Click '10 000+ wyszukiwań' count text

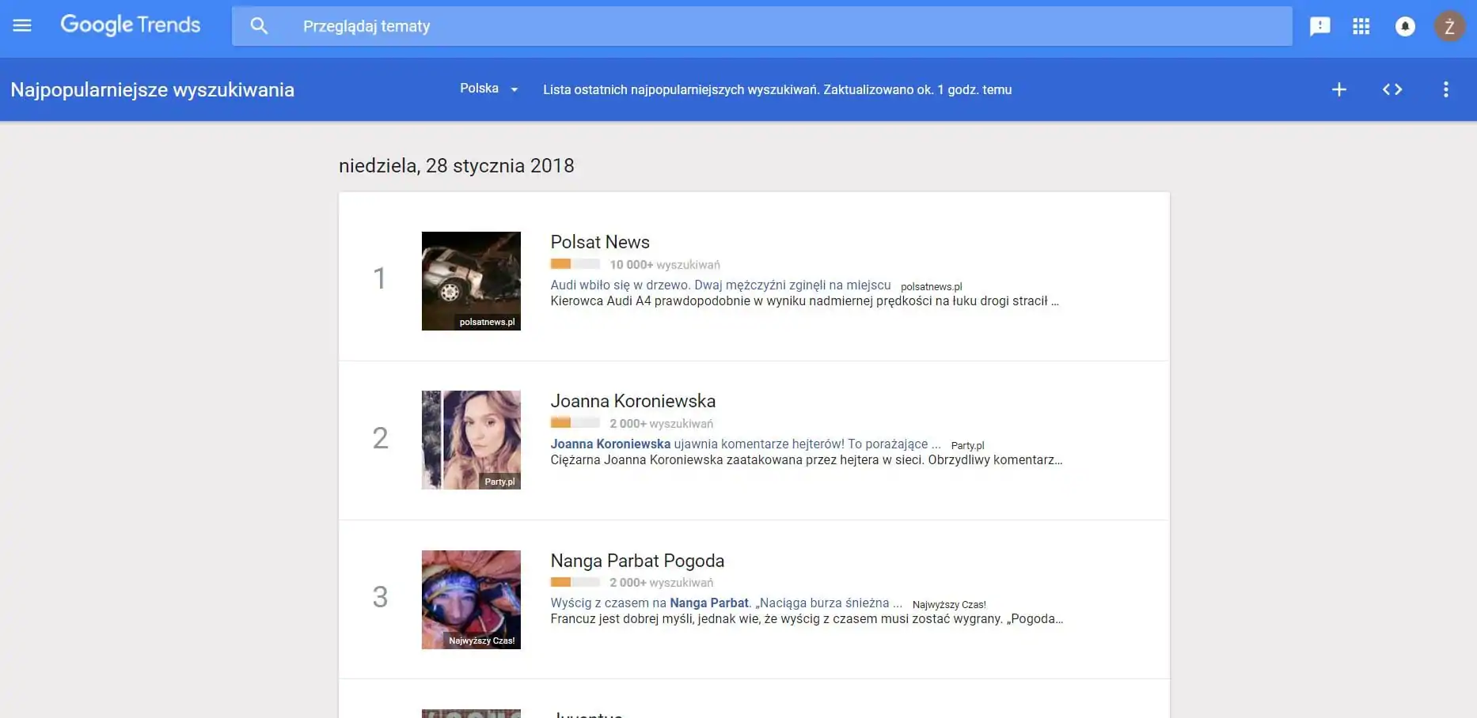[x=665, y=265]
